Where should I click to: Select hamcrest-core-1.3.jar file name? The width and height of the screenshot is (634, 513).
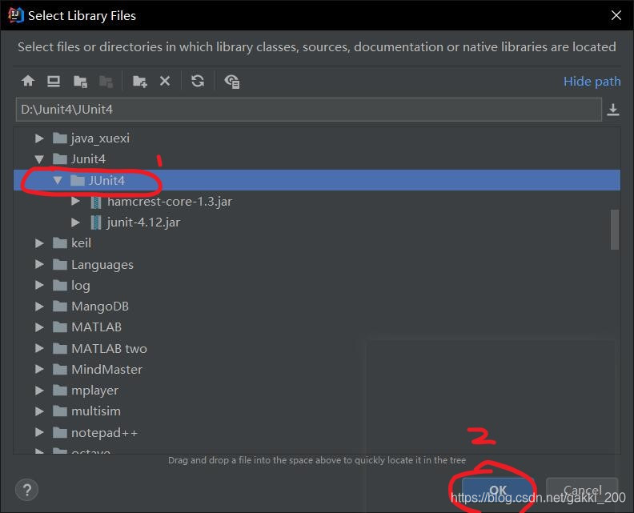(x=170, y=202)
